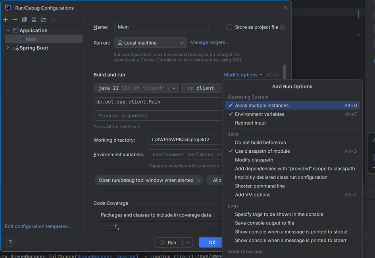The height and width of the screenshot is (258, 375).
Task: Open the Manage targets link
Action: coord(210,42)
